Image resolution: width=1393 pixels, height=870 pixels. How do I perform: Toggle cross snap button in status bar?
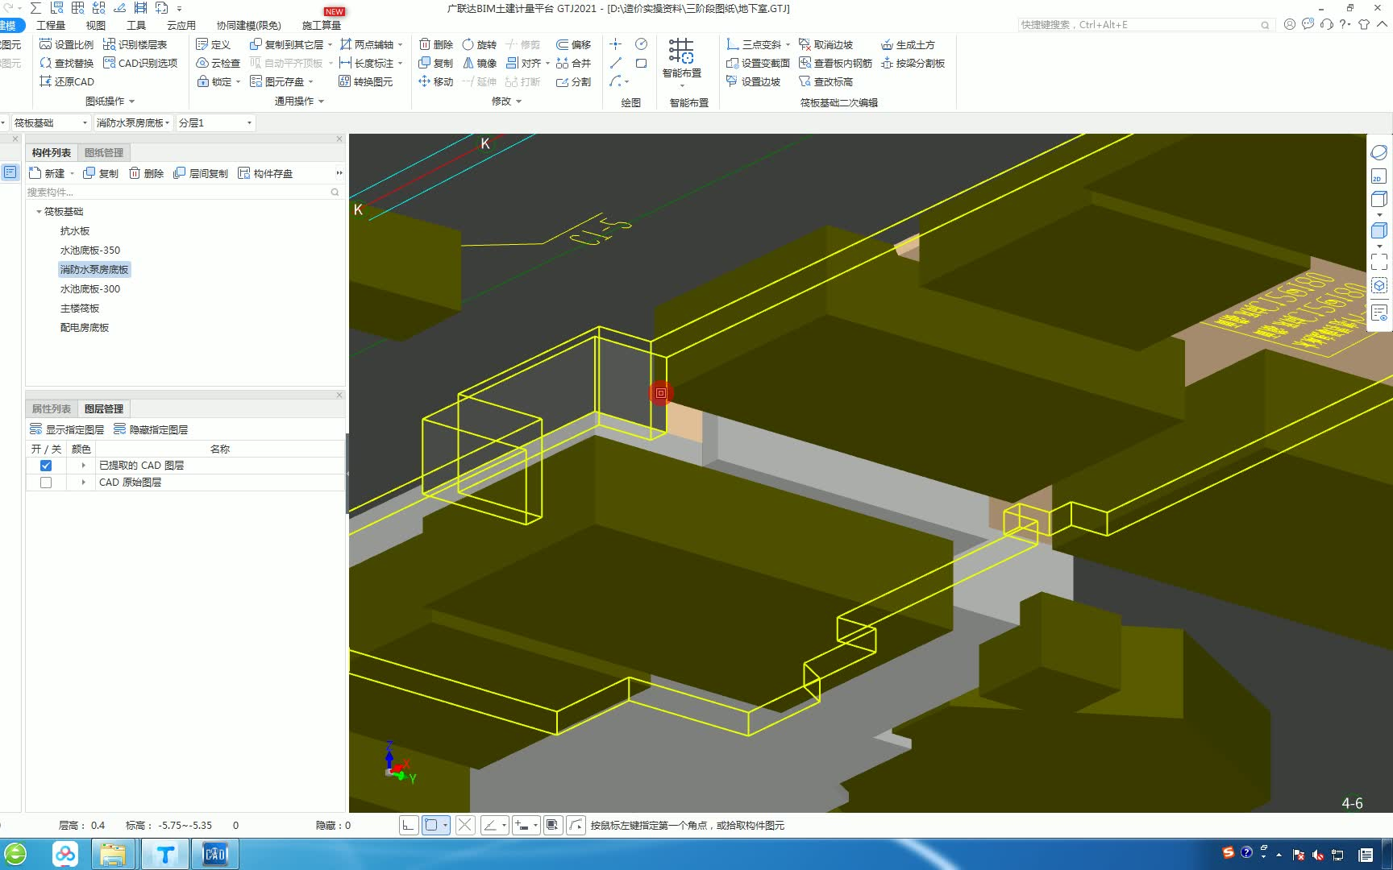pos(465,825)
